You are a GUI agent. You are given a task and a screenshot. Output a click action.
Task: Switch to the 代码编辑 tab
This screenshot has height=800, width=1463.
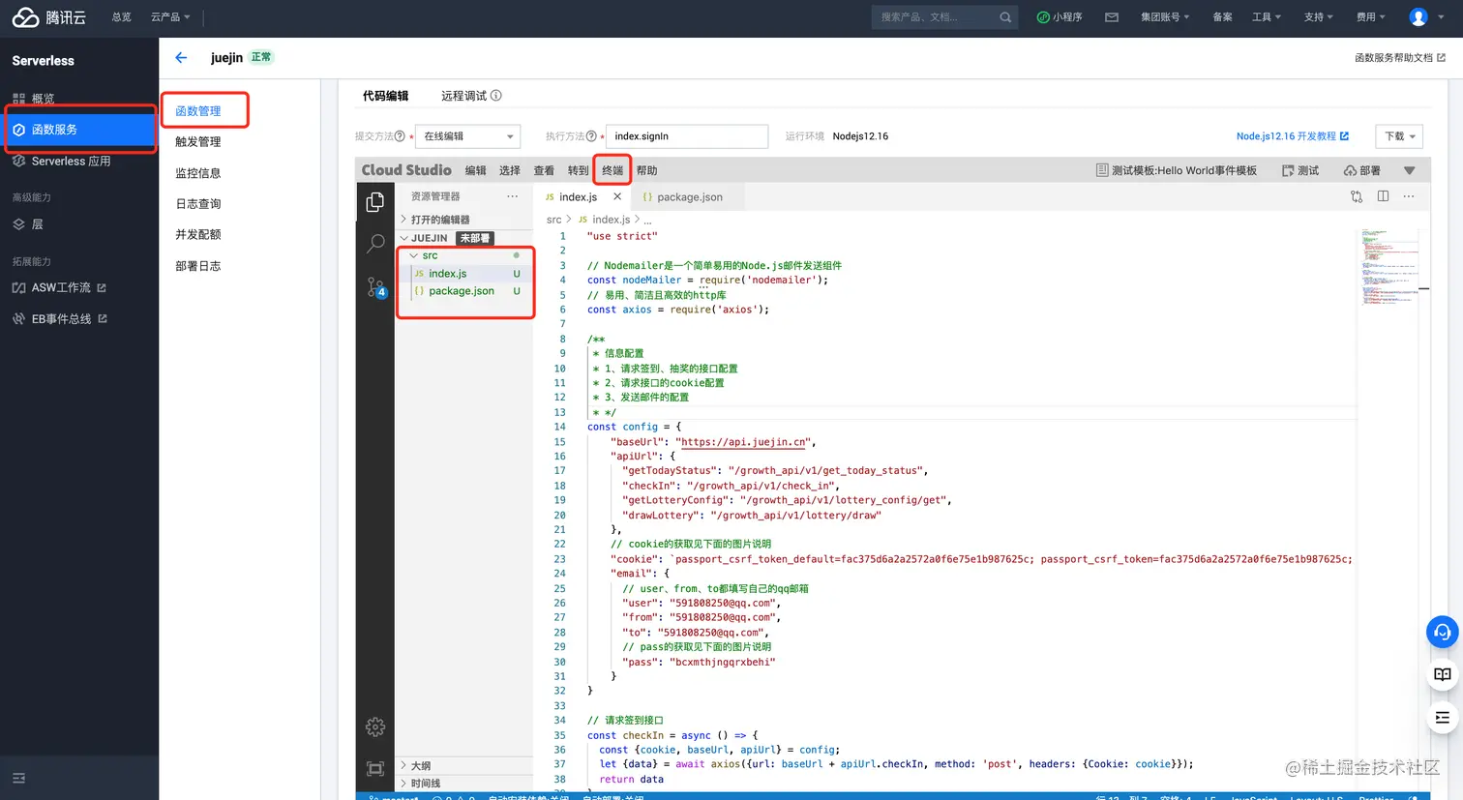coord(385,96)
